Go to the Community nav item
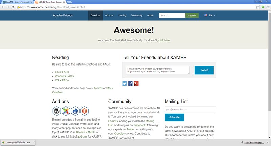Screen dimensions: 271x146 pos(137,15)
